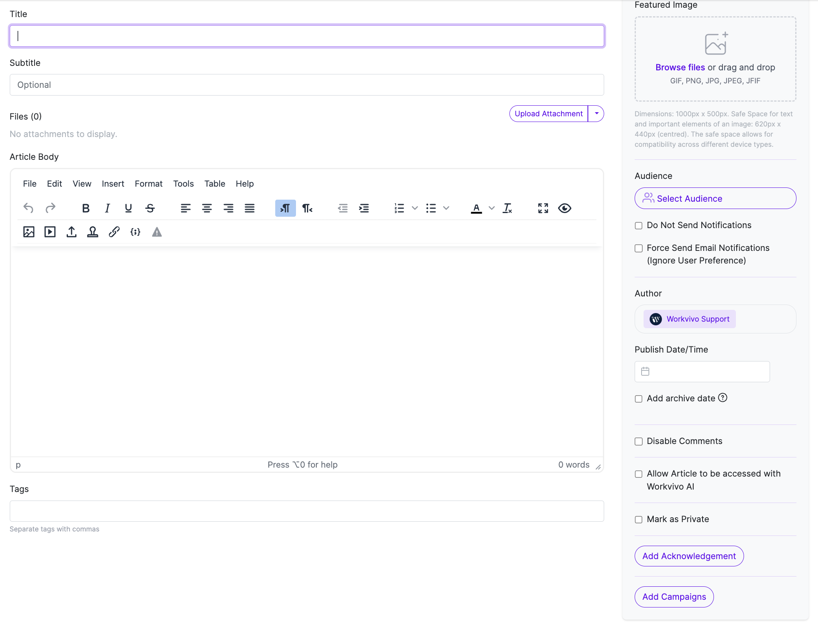This screenshot has height=627, width=818.
Task: Click the Redo arrow icon
Action: [x=50, y=208]
